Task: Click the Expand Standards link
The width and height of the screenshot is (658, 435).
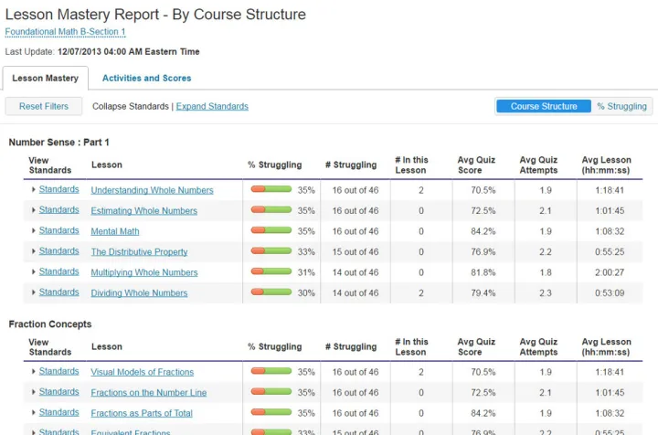Action: (212, 106)
